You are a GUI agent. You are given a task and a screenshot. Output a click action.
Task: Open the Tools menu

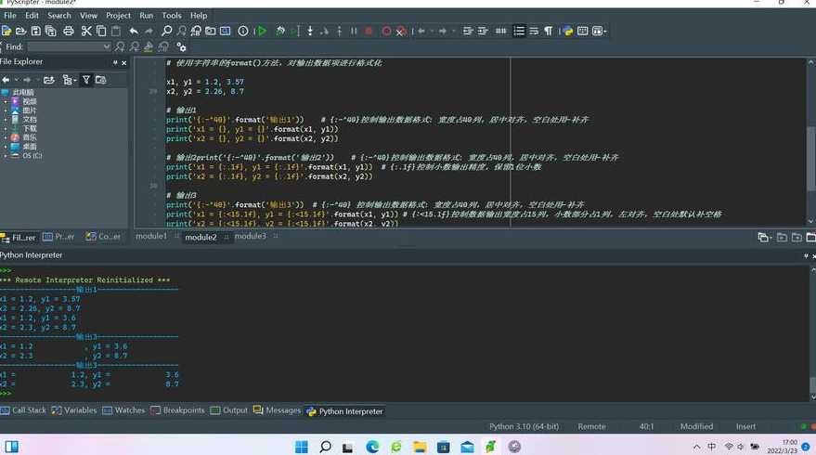pyautogui.click(x=171, y=16)
